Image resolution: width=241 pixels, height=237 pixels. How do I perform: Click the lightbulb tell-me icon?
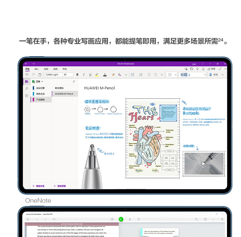coord(197,69)
